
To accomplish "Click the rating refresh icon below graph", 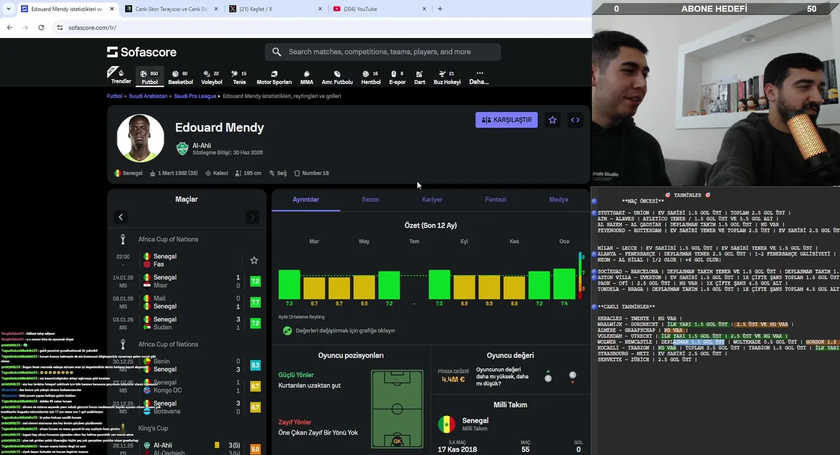I will 288,331.
